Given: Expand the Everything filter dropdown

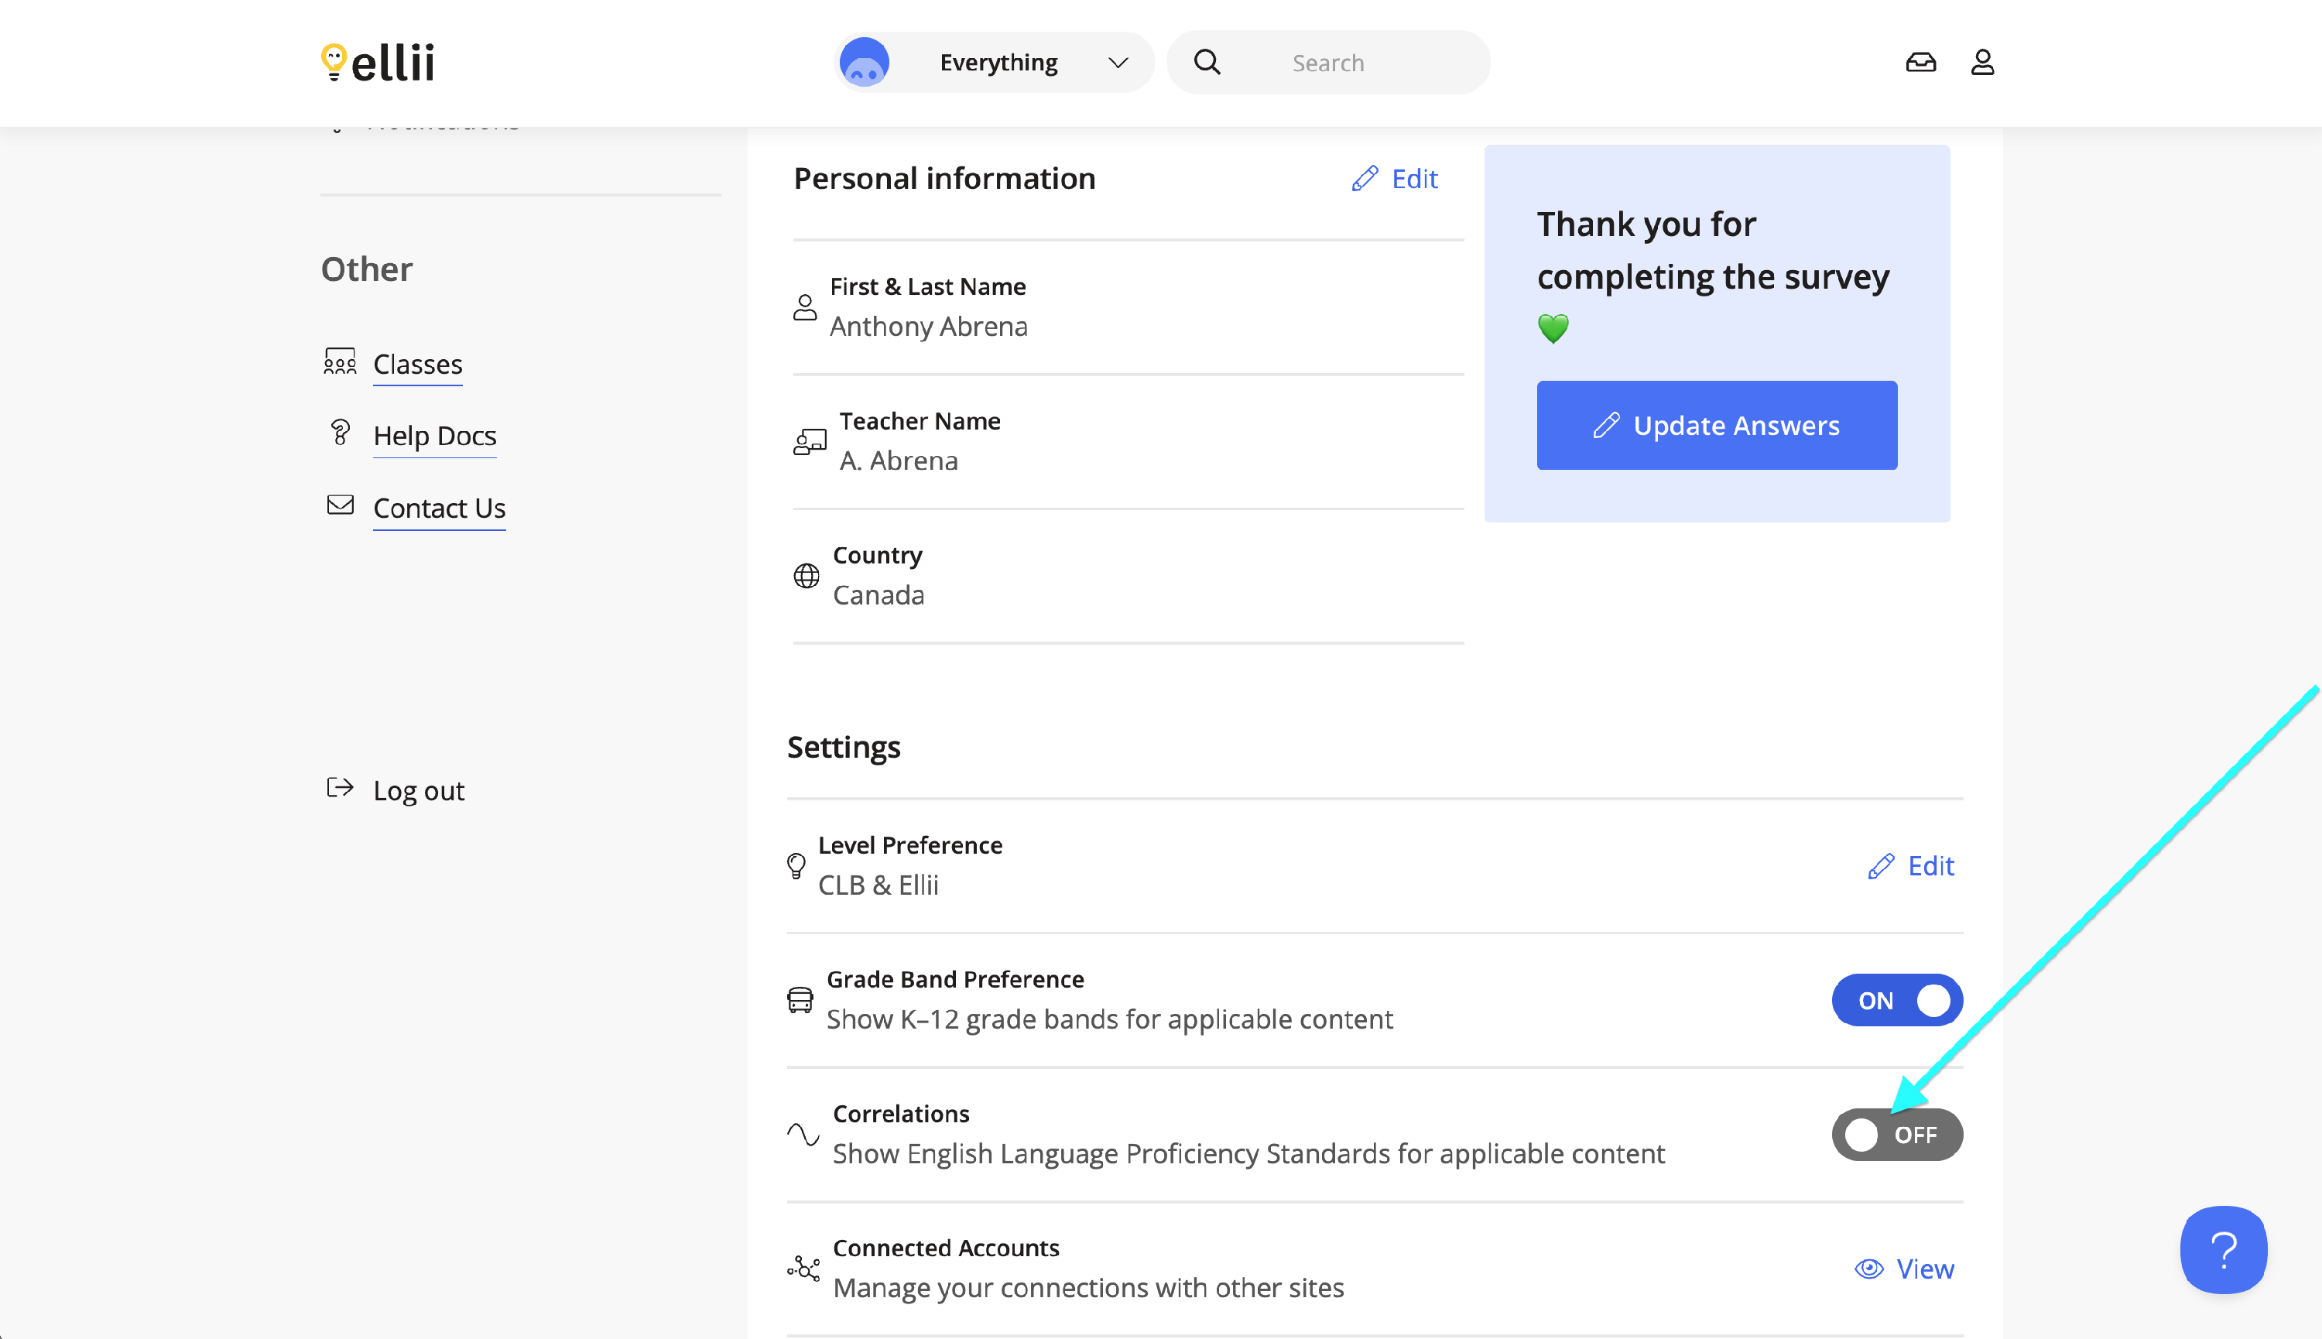Looking at the screenshot, I should [x=998, y=63].
